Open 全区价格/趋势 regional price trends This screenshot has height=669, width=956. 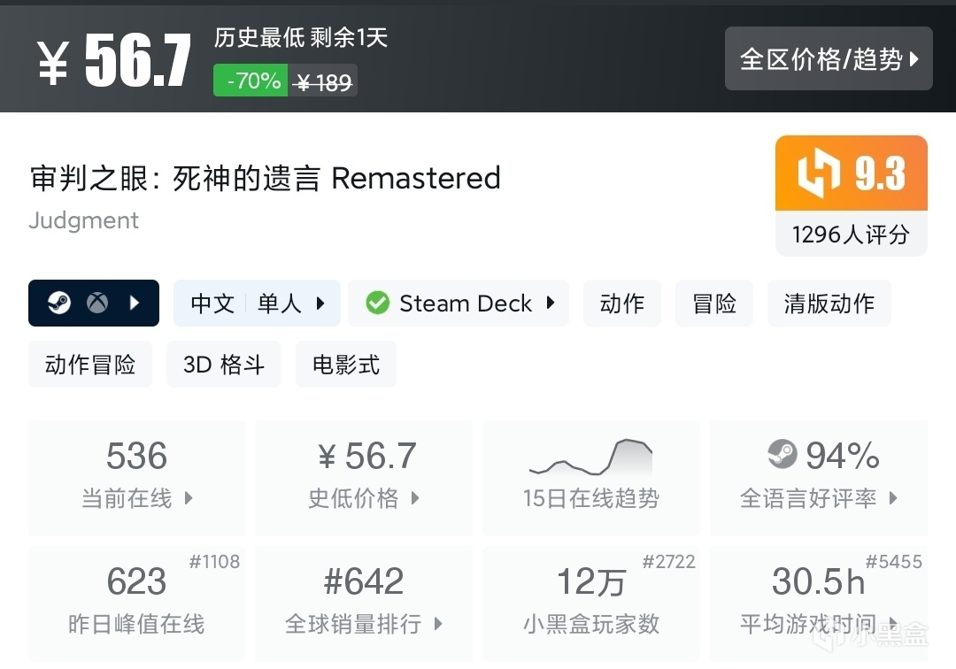tap(829, 59)
